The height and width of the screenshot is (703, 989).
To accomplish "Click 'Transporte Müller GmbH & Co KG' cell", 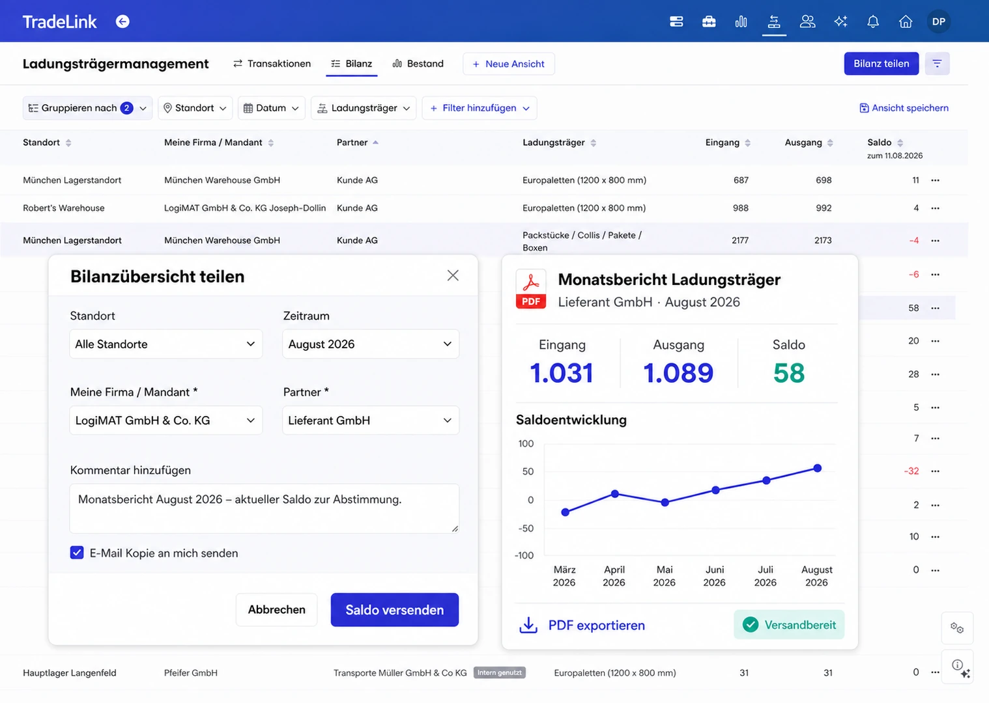I will pyautogui.click(x=400, y=672).
